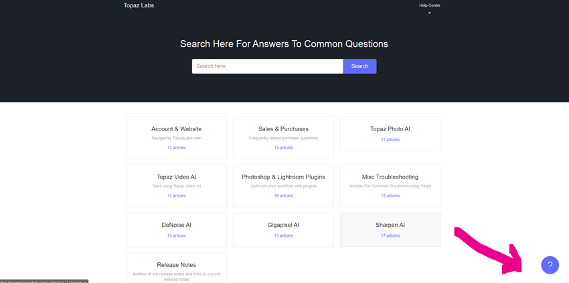Image resolution: width=569 pixels, height=283 pixels.
Task: Open the Gigapixel AI category
Action: click(x=283, y=225)
